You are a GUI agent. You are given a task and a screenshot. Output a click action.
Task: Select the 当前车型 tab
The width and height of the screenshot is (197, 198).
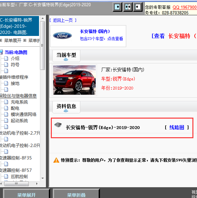click(66, 56)
